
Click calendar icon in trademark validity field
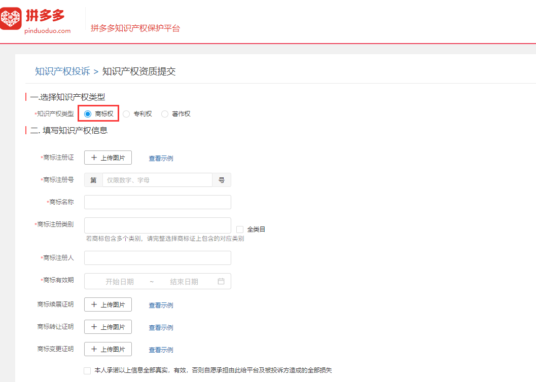pos(221,281)
